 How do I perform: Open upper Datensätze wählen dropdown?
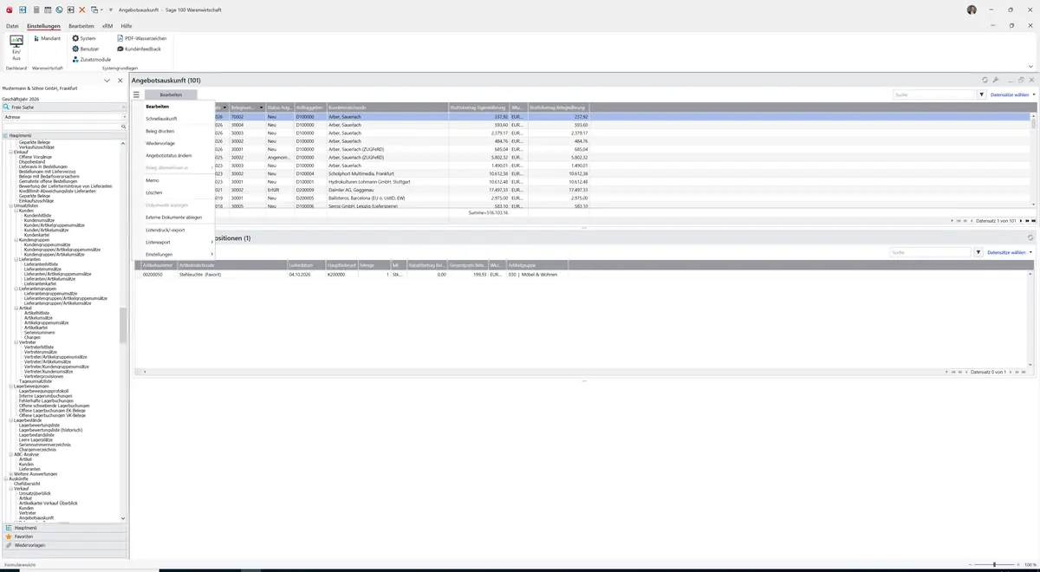pyautogui.click(x=1012, y=94)
